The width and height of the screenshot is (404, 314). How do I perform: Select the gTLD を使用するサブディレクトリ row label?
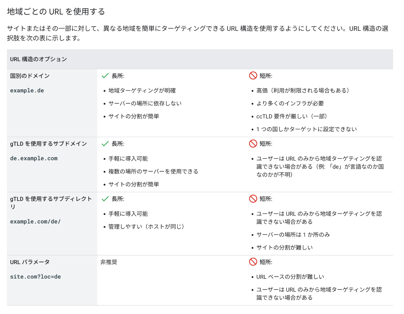tap(51, 202)
